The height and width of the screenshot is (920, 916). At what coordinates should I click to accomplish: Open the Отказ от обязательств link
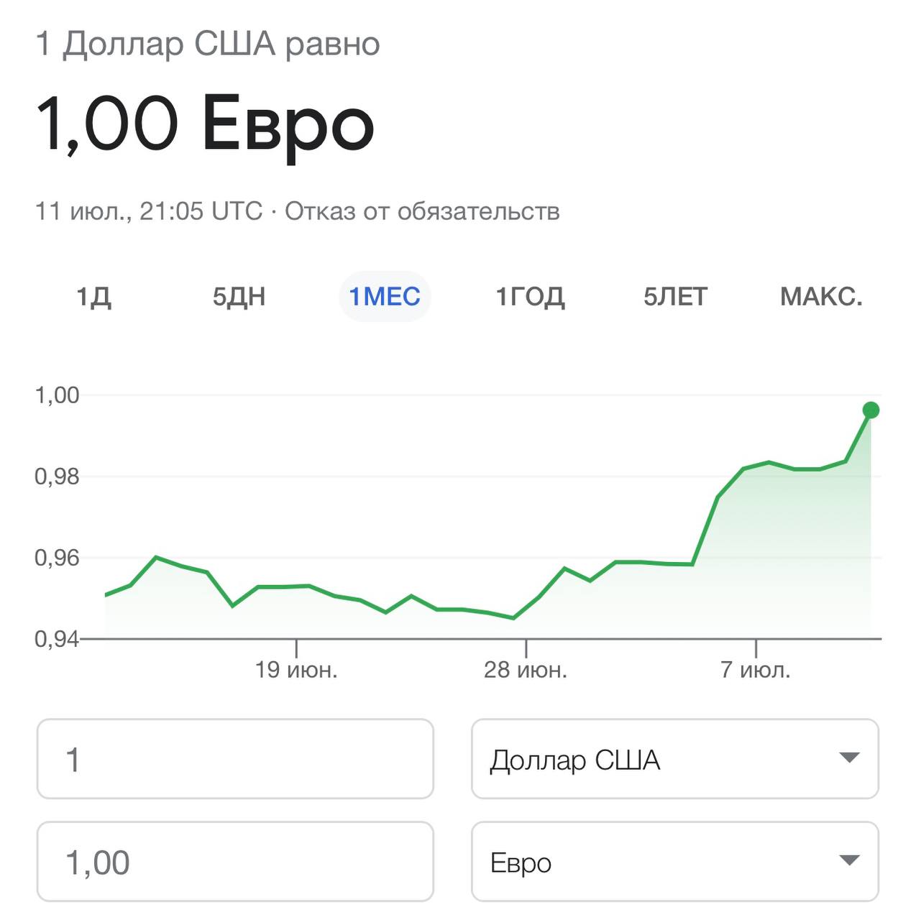(x=422, y=211)
